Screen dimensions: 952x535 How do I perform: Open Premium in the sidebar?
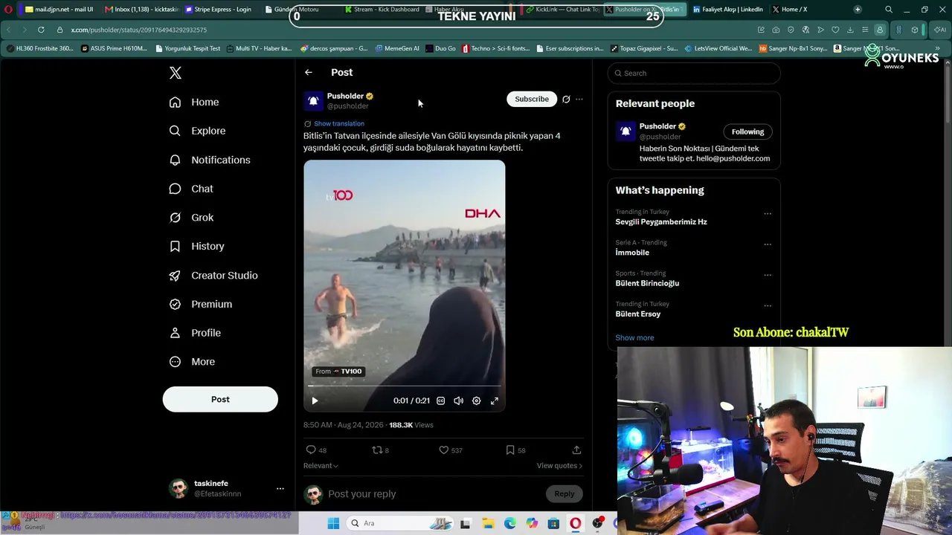tap(201, 304)
